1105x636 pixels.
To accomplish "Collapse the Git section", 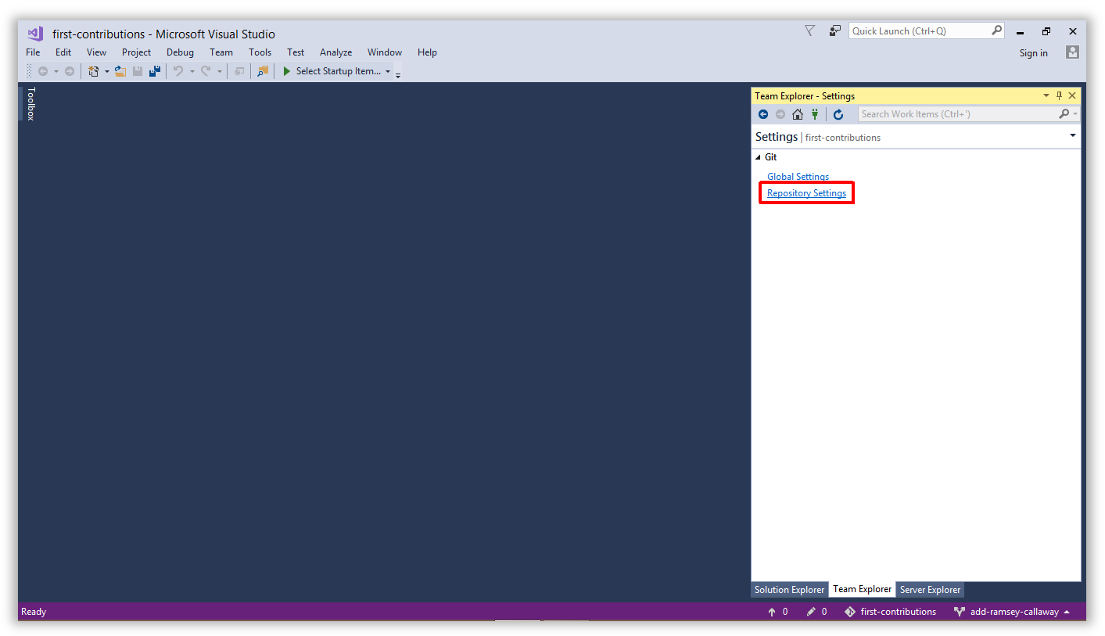I will 758,157.
